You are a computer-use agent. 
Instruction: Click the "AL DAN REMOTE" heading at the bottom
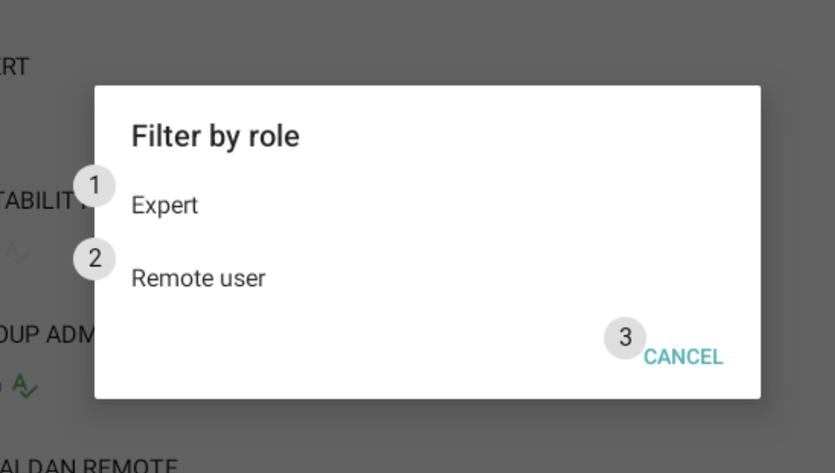click(88, 465)
